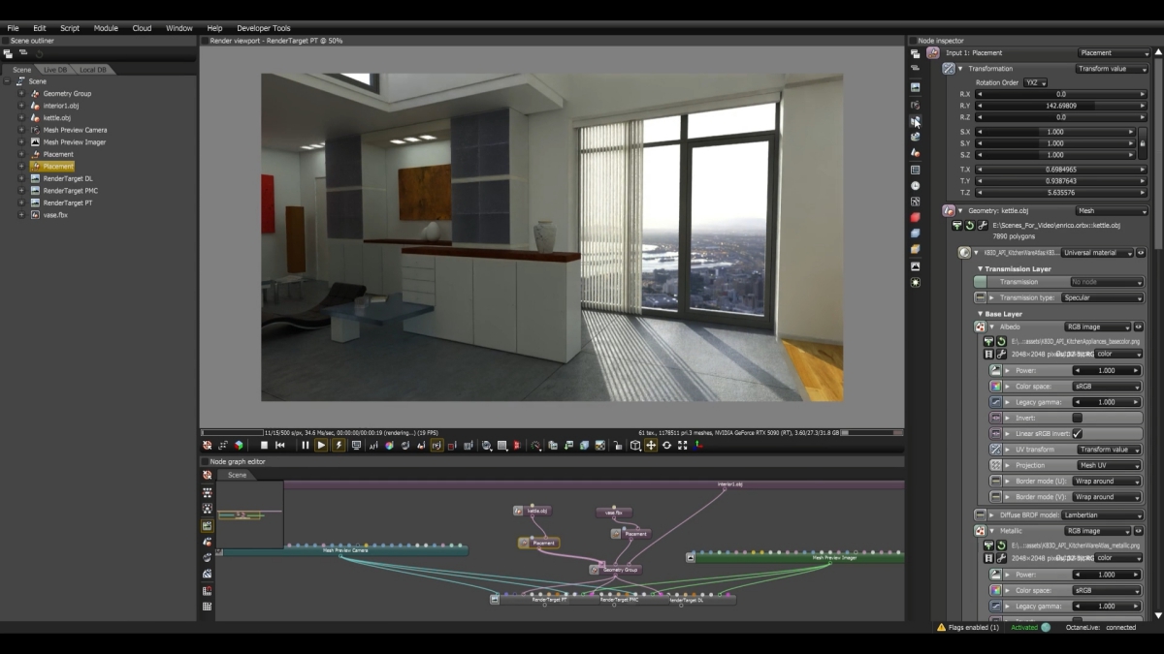Click the lock icon beside scale fields

1143,143
